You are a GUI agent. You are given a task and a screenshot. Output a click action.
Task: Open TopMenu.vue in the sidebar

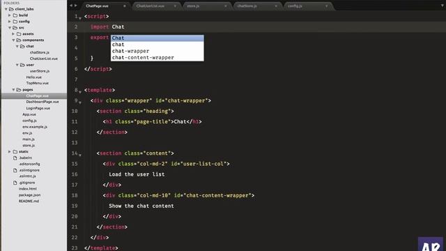click(x=37, y=84)
